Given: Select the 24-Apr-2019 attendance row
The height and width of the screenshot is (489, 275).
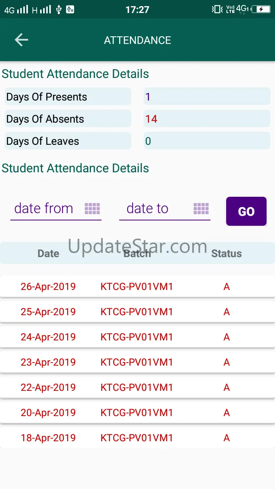Looking at the screenshot, I should tap(137, 337).
